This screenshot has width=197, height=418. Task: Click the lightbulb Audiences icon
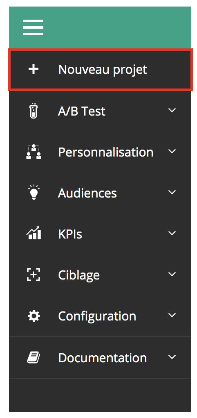click(x=34, y=193)
